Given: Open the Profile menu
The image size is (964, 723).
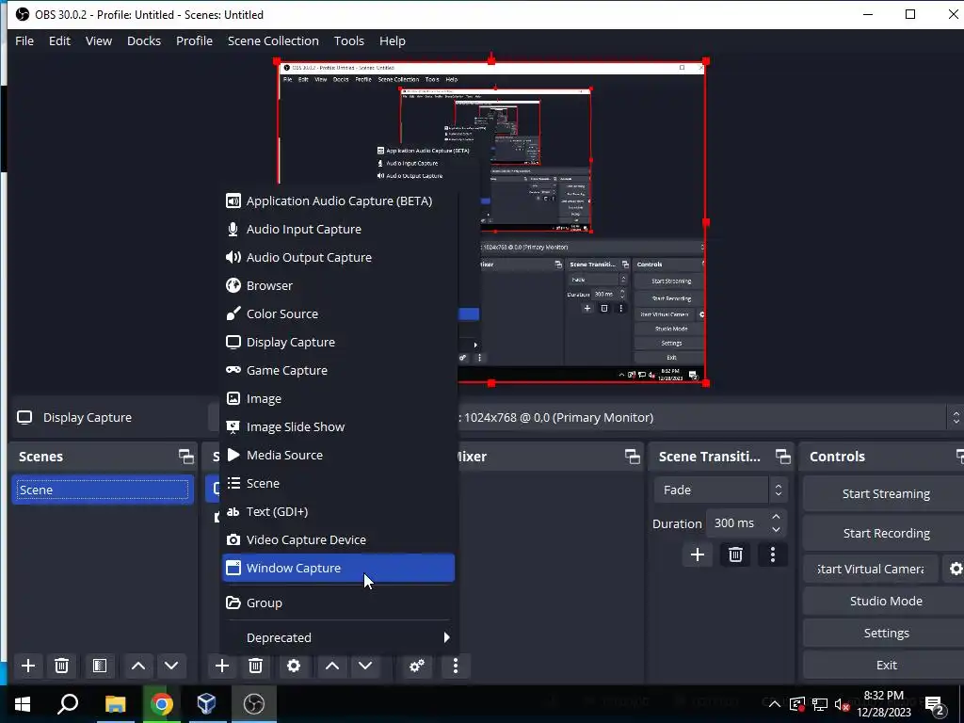Looking at the screenshot, I should pos(194,41).
